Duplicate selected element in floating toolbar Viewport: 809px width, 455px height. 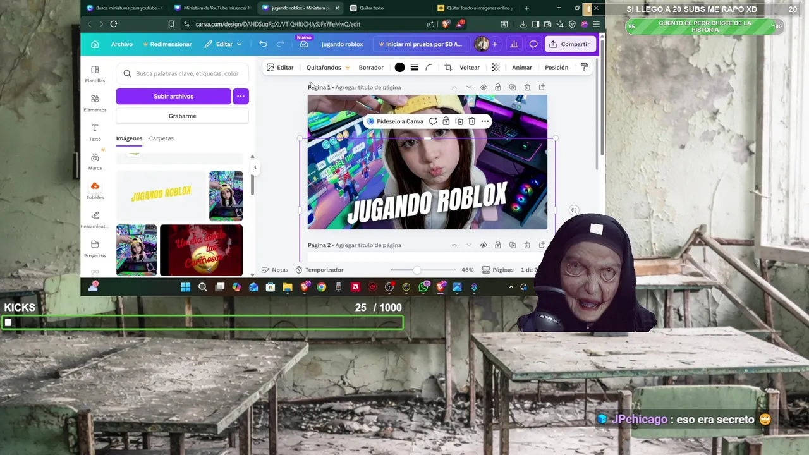pos(459,121)
